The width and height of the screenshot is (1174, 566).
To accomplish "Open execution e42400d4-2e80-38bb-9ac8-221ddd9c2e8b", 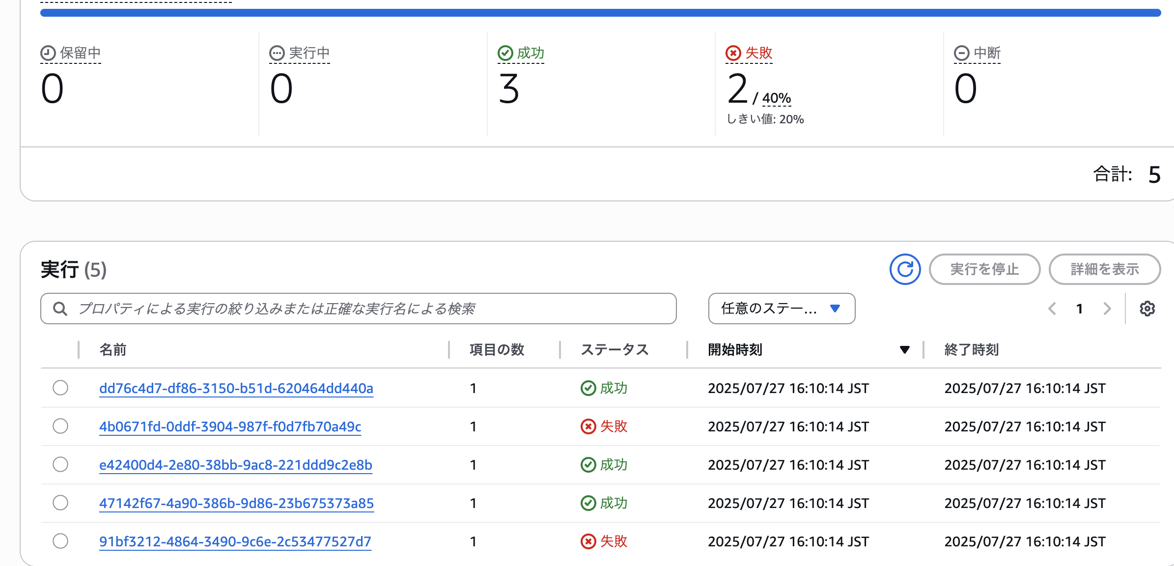I will 236,465.
